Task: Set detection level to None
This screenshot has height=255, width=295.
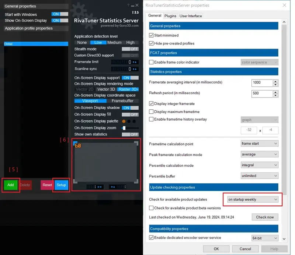Action: pos(82,43)
